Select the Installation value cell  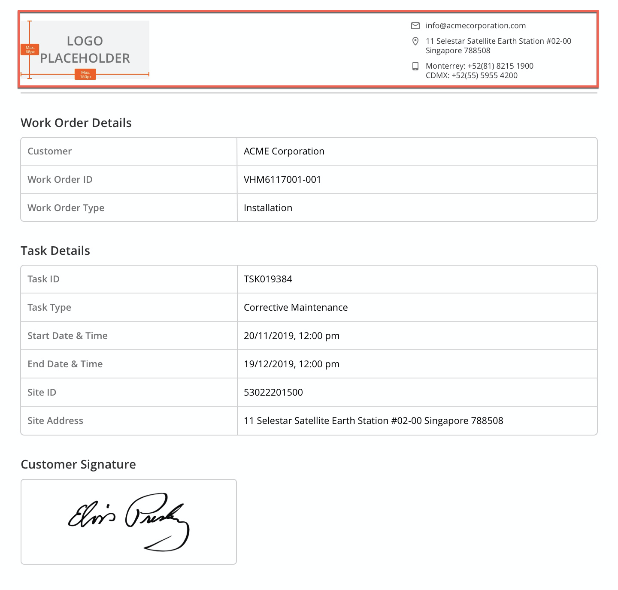(417, 208)
